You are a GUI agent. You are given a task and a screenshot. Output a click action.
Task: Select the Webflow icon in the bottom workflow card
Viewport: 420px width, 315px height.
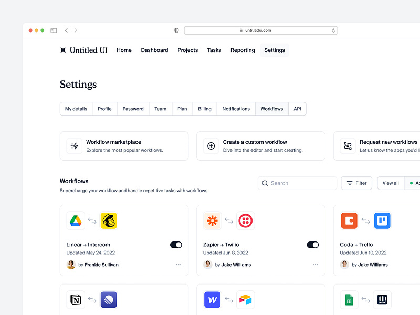click(212, 300)
